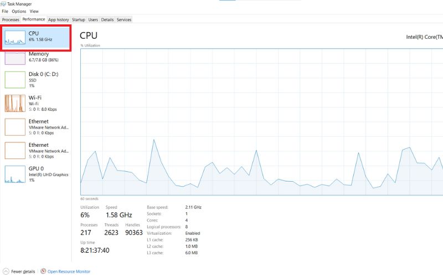This screenshot has height=277, width=443.
Task: Click the 256 KB L1 cache value
Action: (x=192, y=240)
